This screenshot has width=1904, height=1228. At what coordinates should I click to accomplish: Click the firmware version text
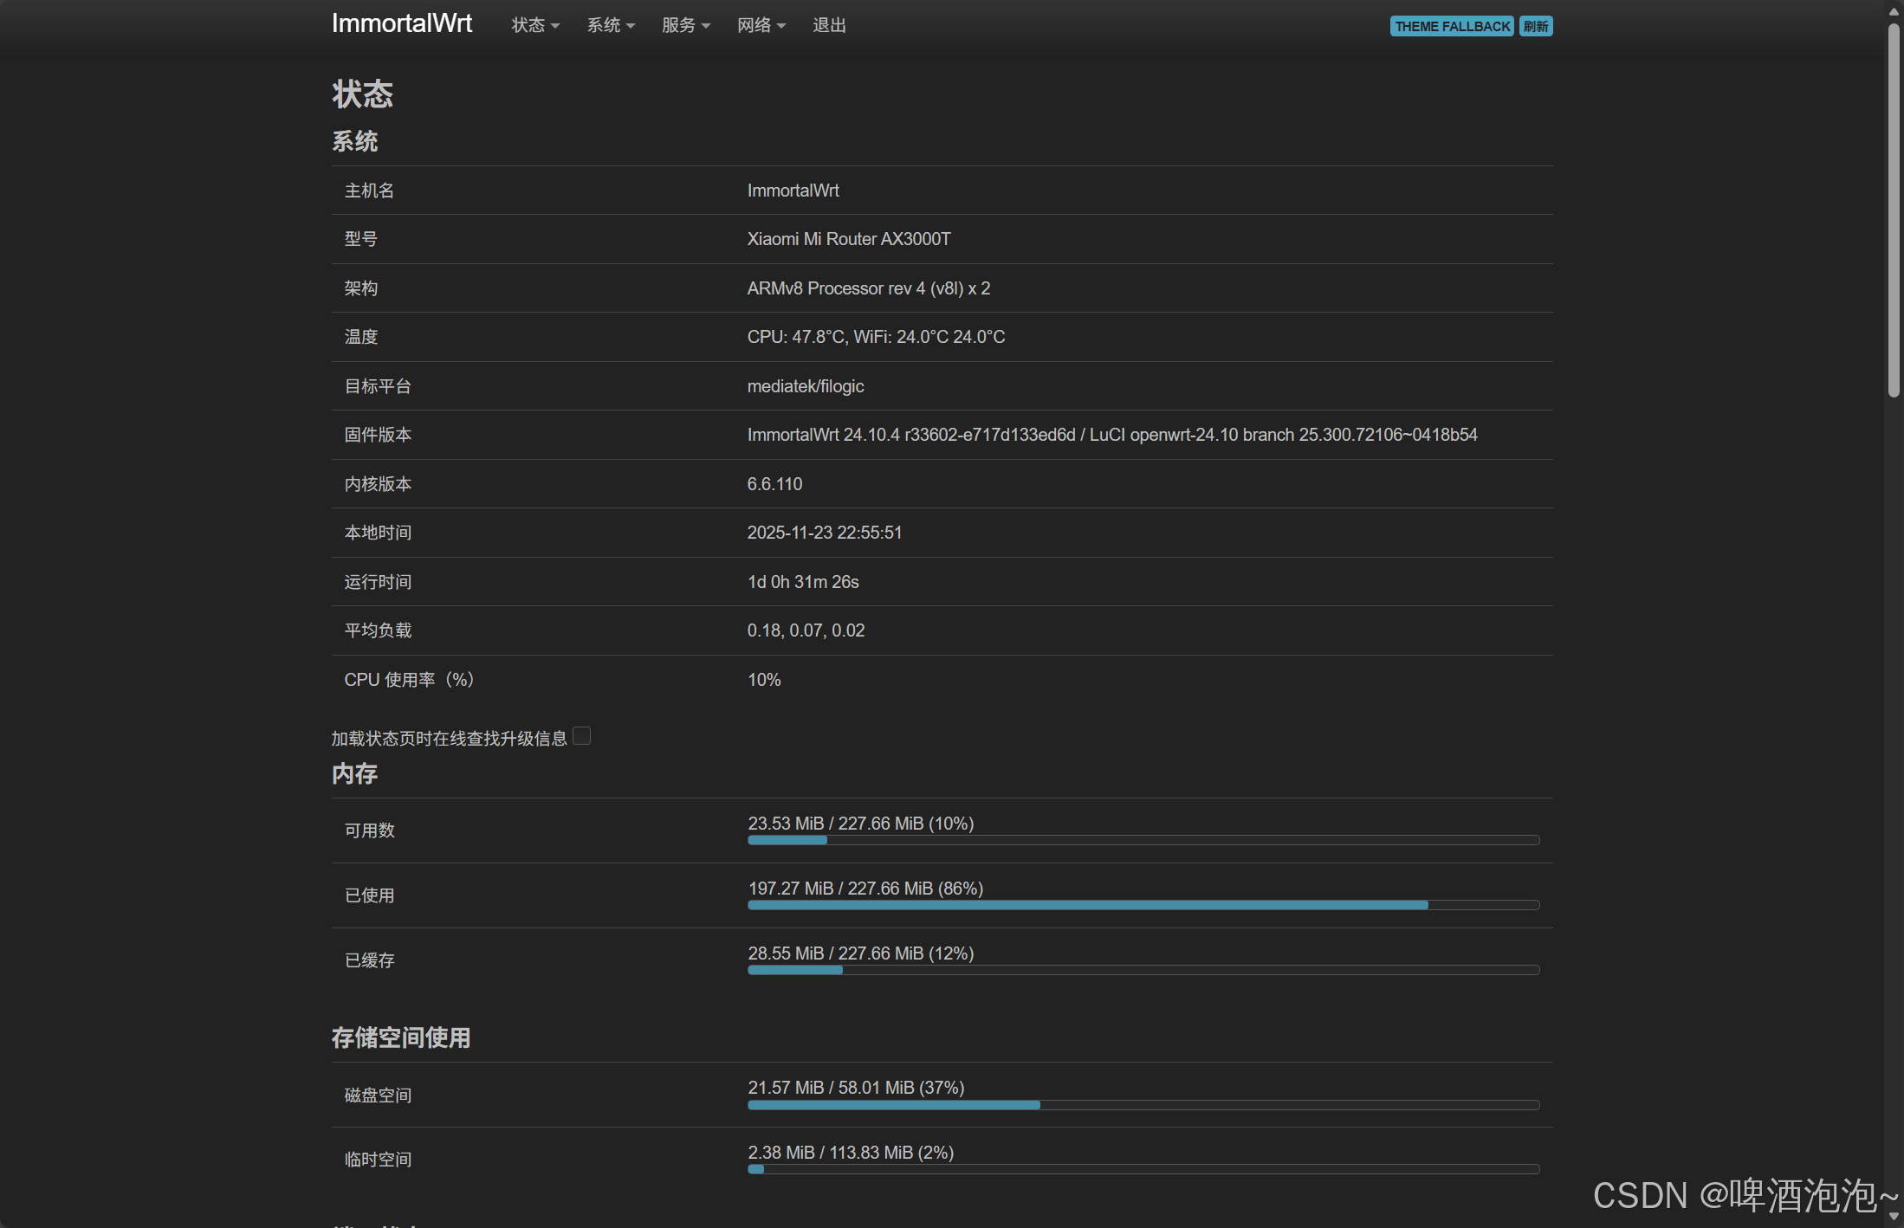click(1111, 435)
